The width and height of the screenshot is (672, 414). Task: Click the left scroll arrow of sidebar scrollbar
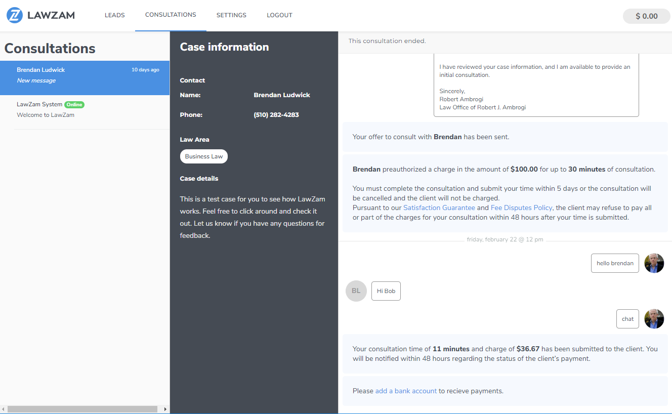4,409
